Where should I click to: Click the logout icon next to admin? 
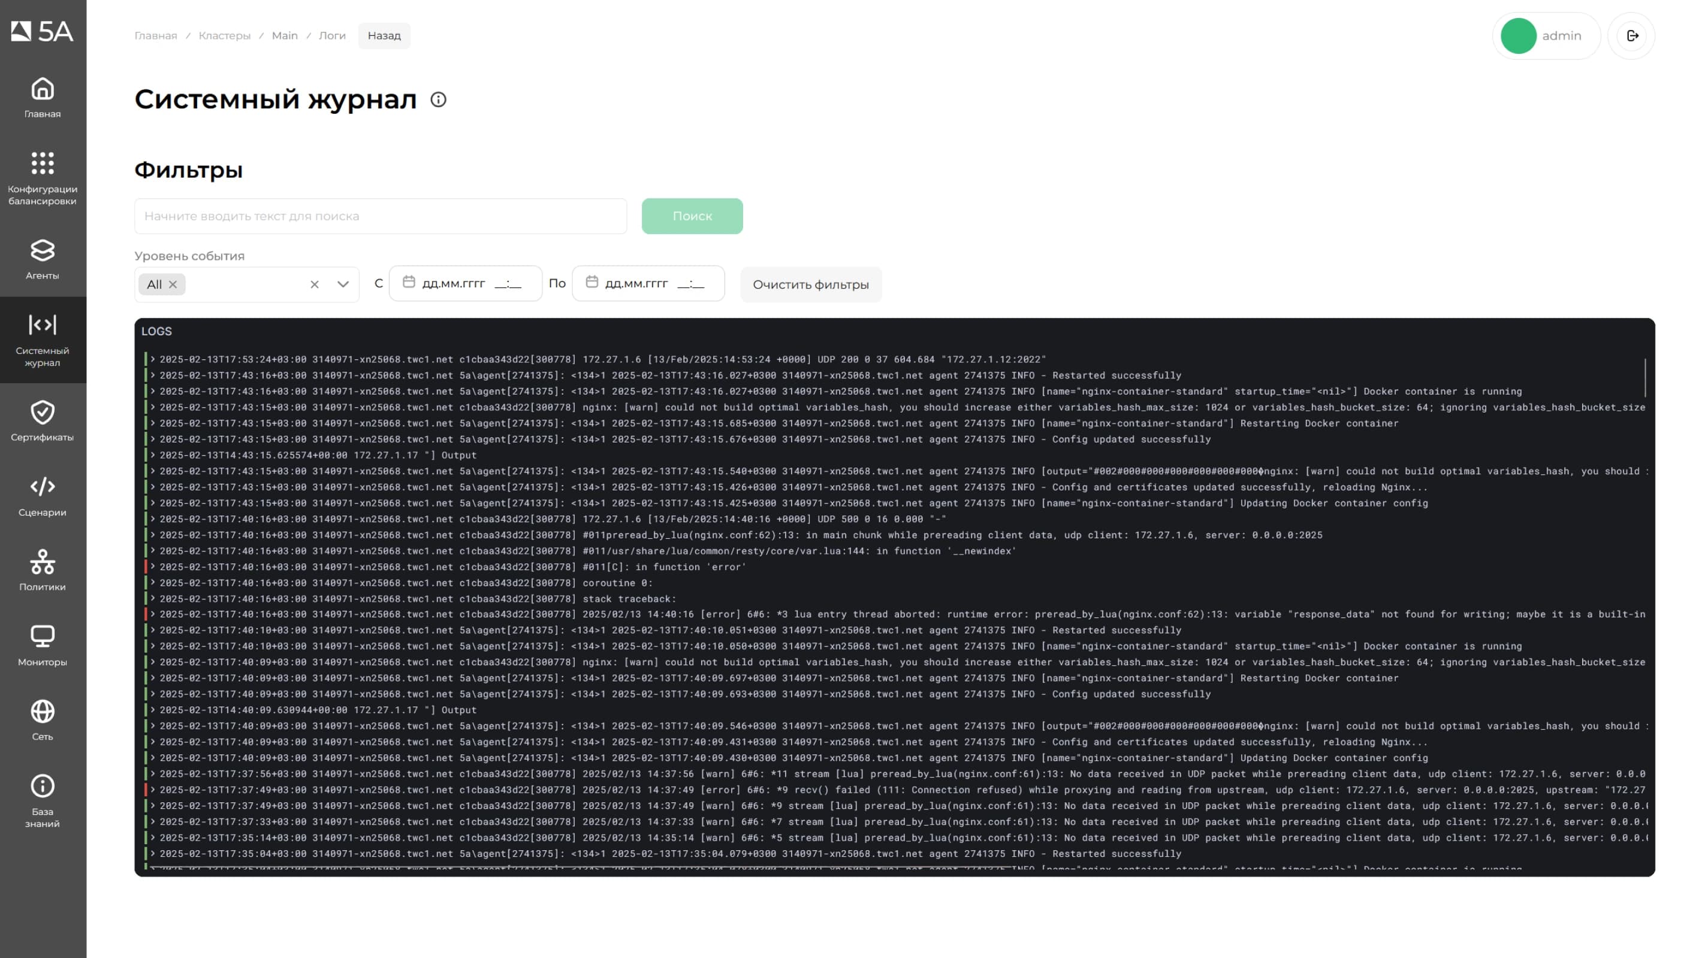pyautogui.click(x=1632, y=36)
